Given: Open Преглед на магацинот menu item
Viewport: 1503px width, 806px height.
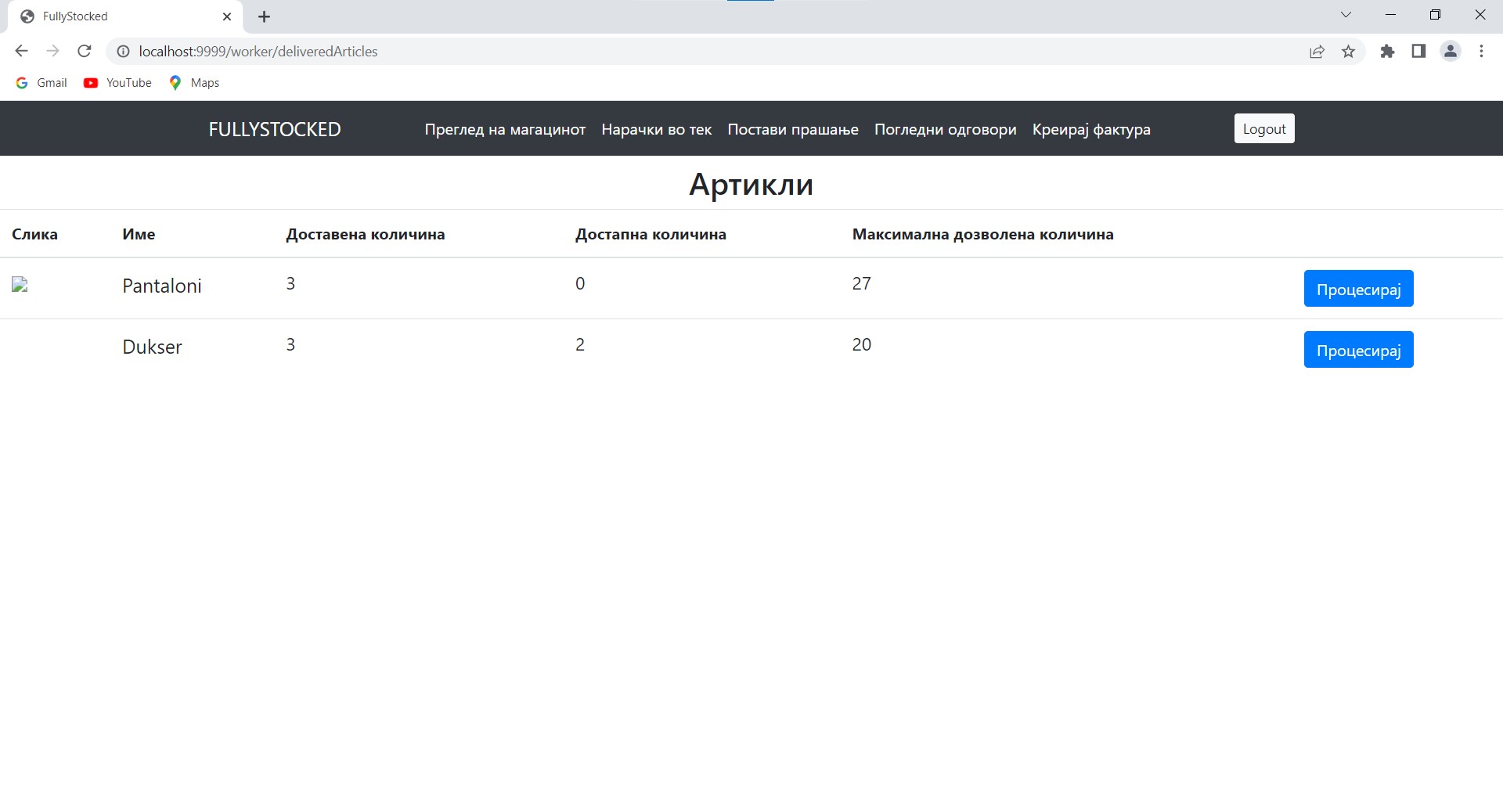Looking at the screenshot, I should pyautogui.click(x=505, y=129).
